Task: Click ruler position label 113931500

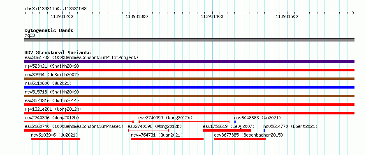Action: tap(287, 16)
